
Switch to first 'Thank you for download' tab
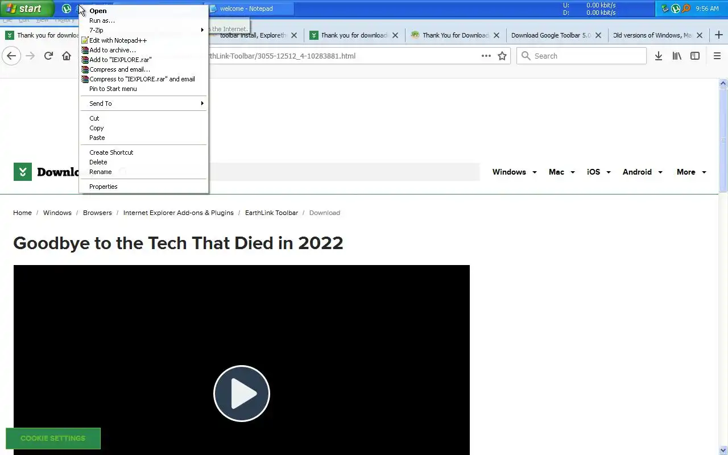[x=41, y=35]
